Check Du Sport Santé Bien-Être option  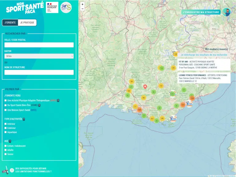tap(6, 105)
